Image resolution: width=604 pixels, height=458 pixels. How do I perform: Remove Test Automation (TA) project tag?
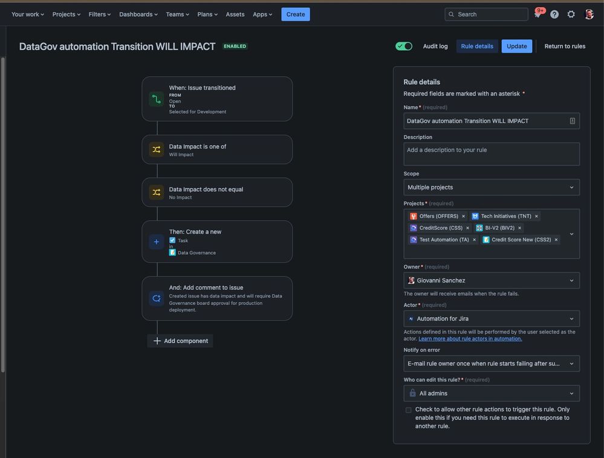point(474,240)
